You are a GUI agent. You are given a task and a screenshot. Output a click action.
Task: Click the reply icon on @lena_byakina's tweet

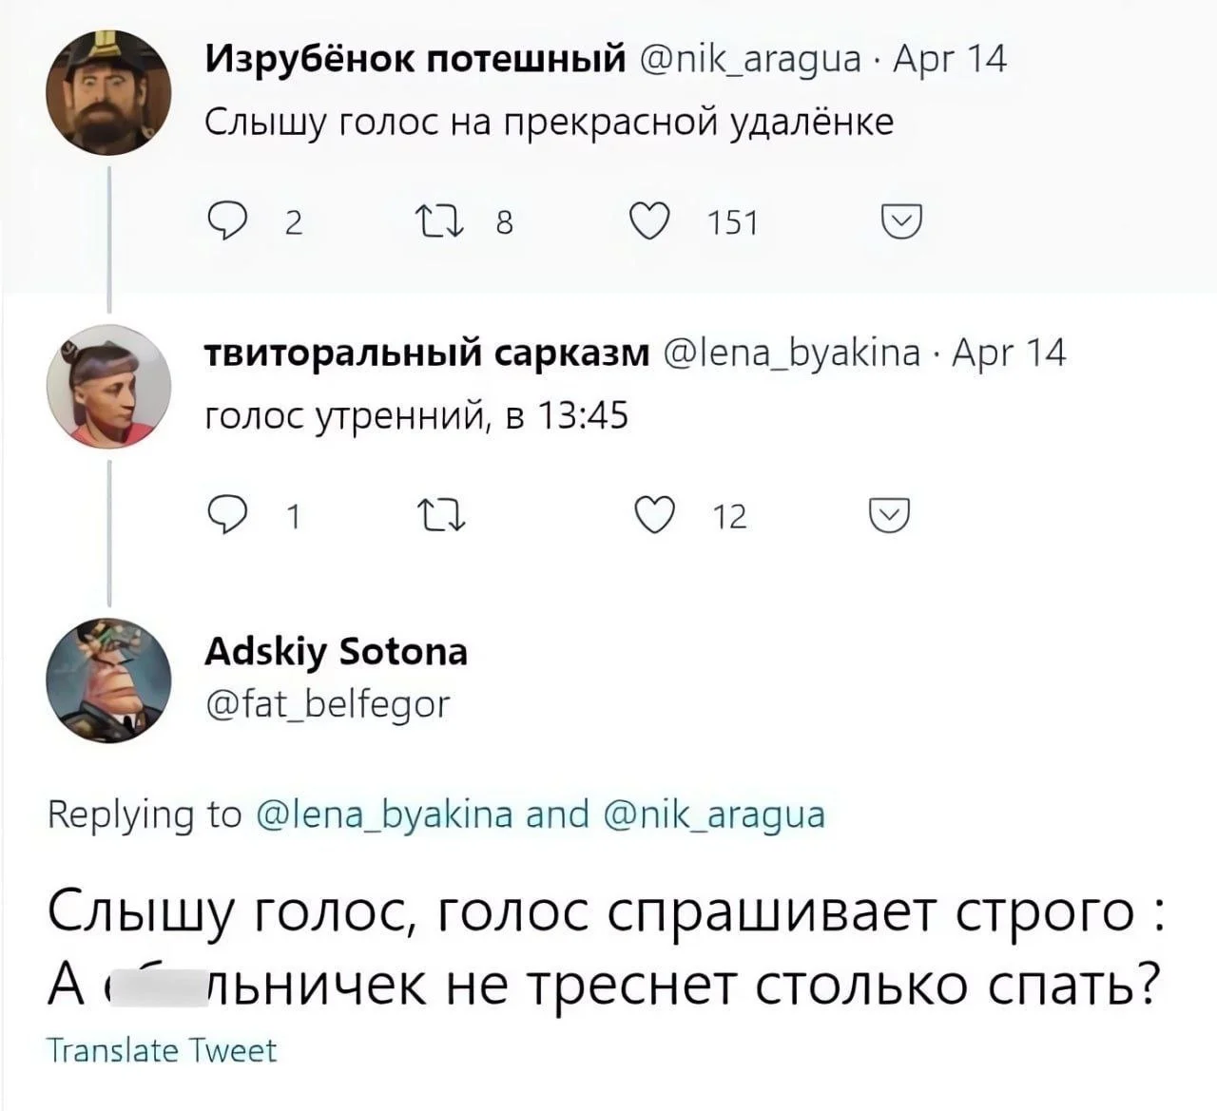[x=228, y=516]
